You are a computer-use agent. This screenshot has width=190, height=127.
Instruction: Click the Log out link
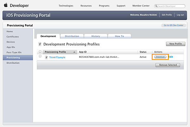(x=180, y=15)
